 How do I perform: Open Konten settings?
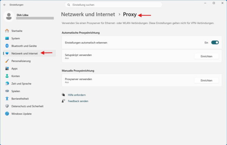click(30, 76)
